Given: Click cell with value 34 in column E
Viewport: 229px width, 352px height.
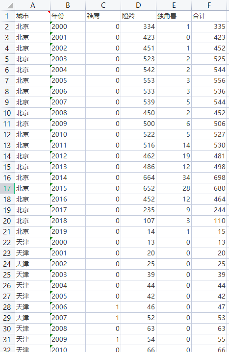Looking at the screenshot, I should 174,178.
